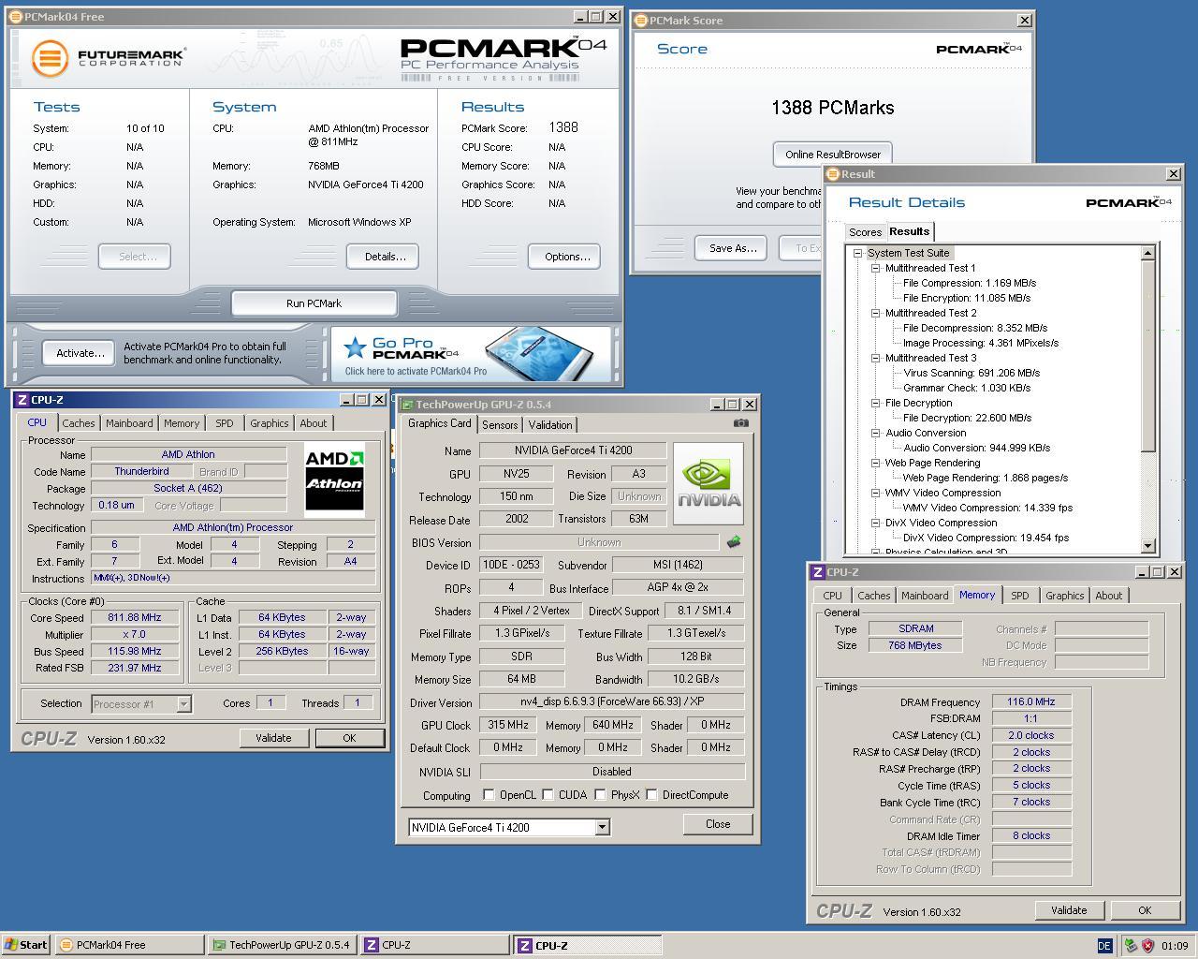The image size is (1198, 959).
Task: Switch to Scores tab in Result Details
Action: [865, 232]
